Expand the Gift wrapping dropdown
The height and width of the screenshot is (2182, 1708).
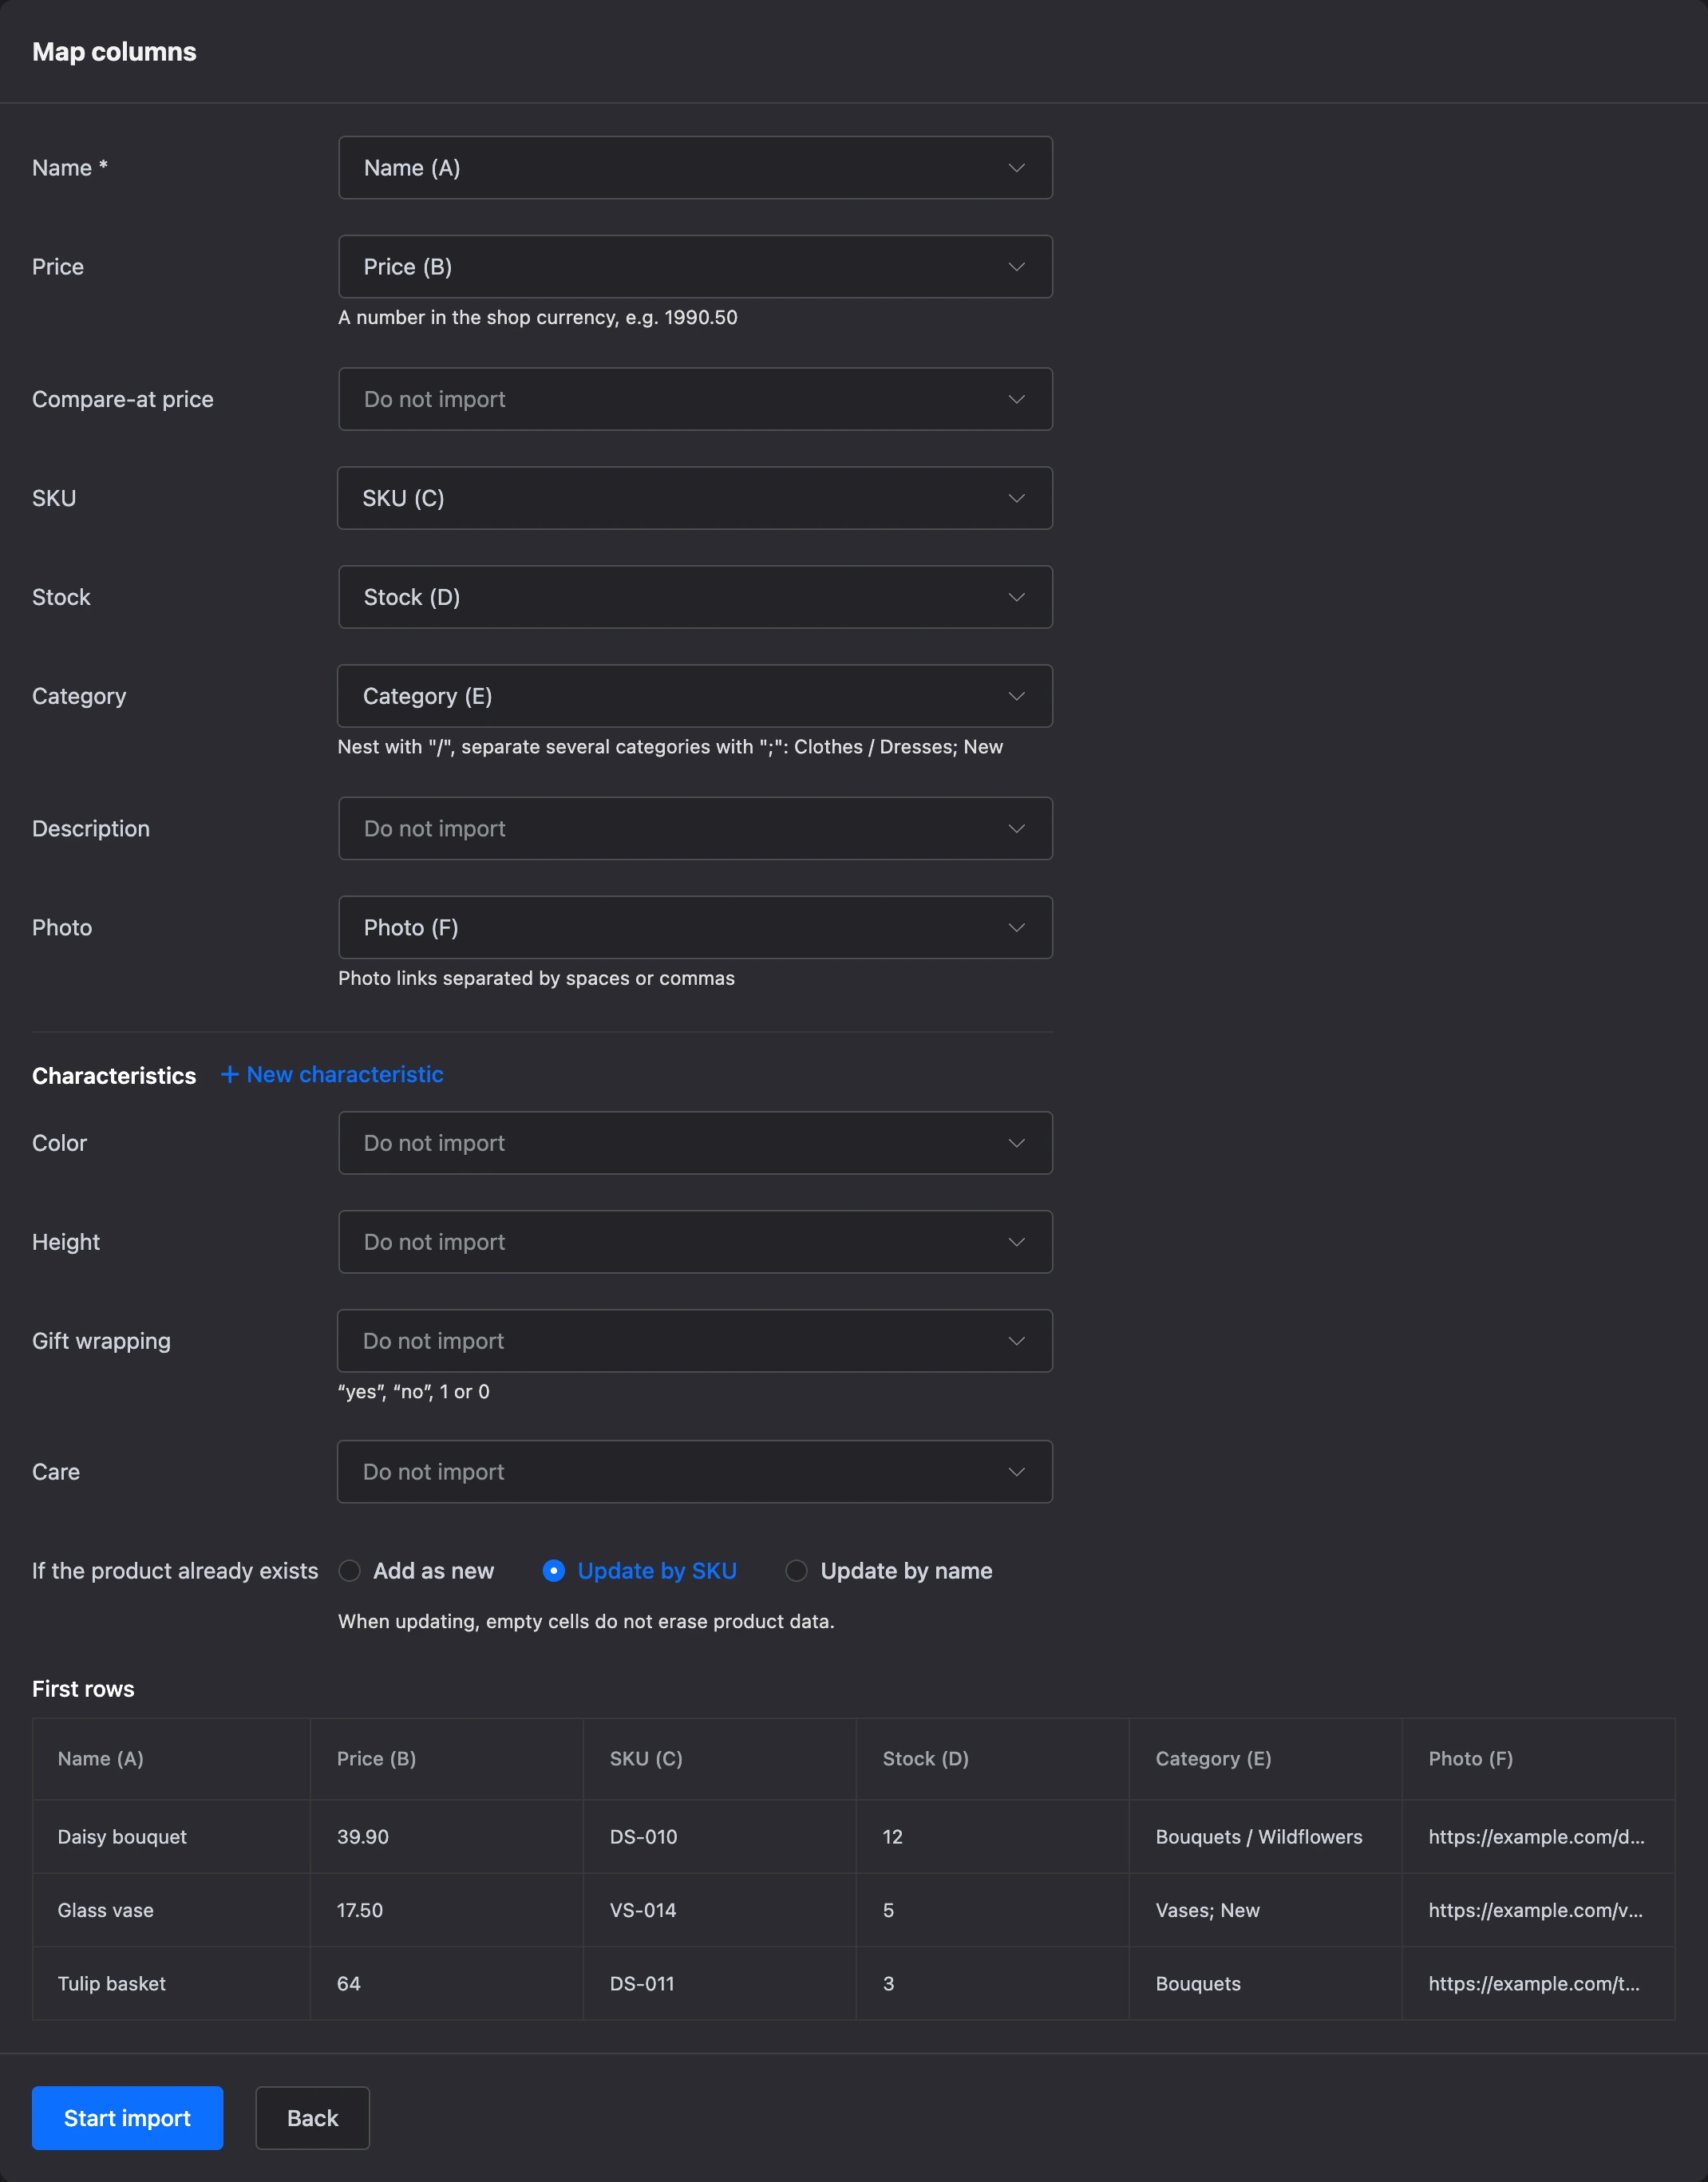click(x=695, y=1341)
